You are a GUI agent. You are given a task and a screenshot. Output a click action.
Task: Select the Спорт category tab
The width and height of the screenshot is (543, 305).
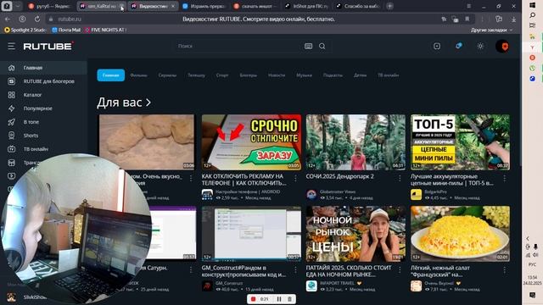point(222,75)
